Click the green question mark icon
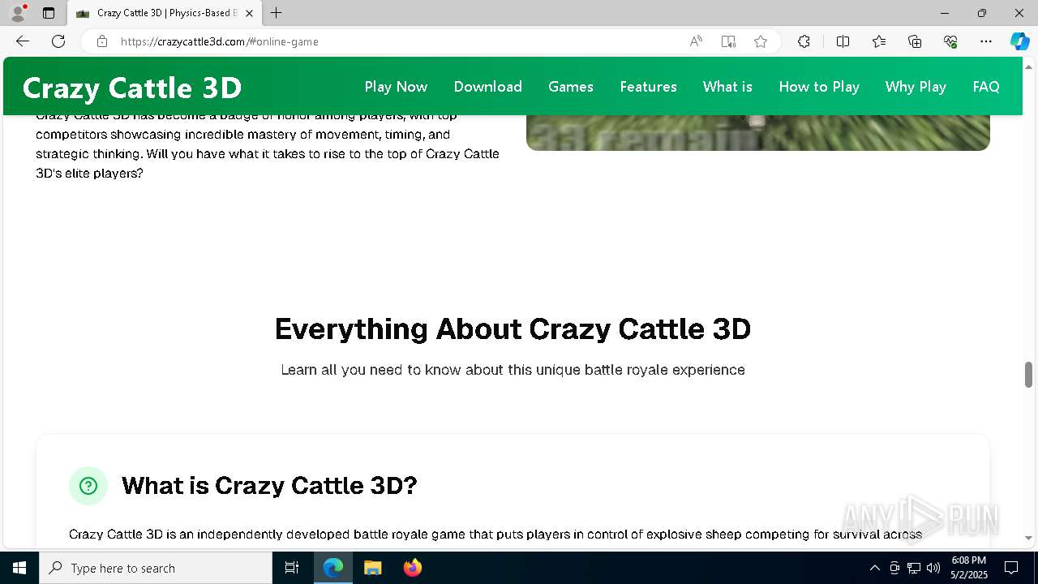The height and width of the screenshot is (584, 1038). click(x=88, y=486)
